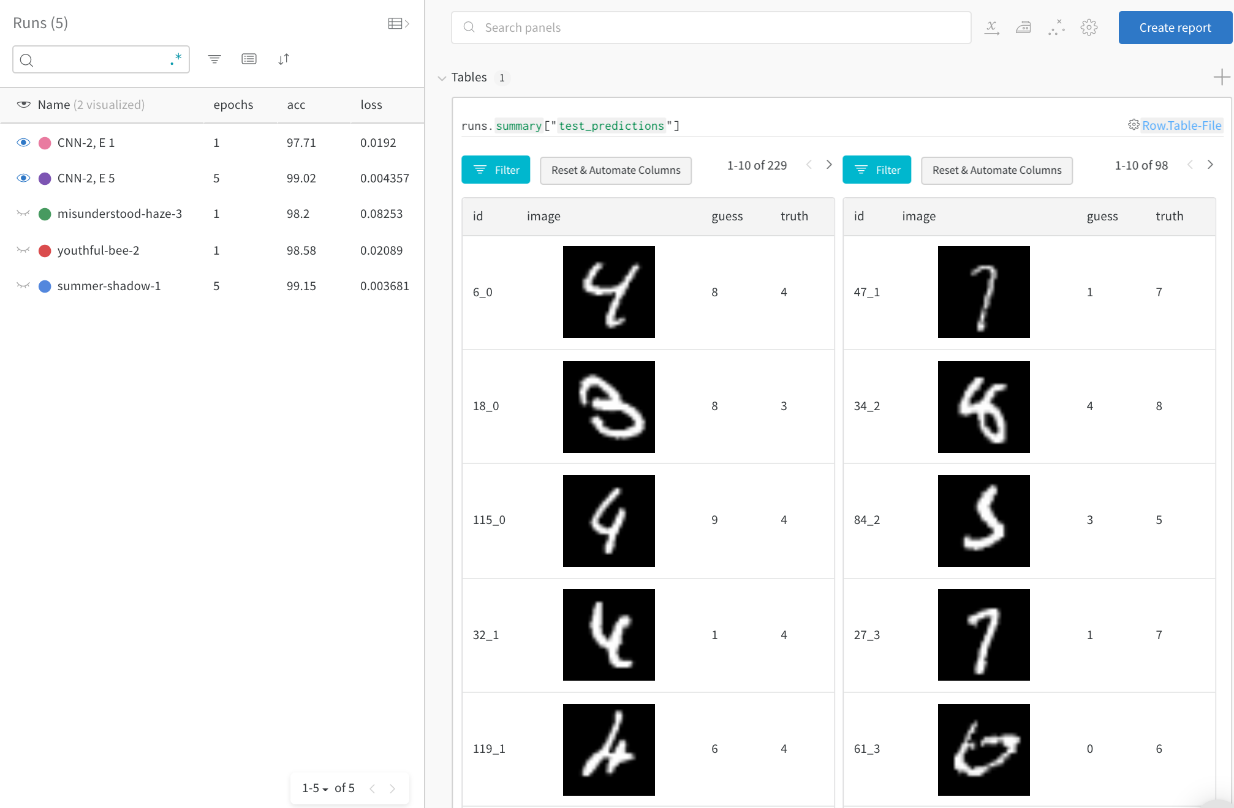Click the Create report button
Screen dimensions: 1234x808
pos(1175,28)
